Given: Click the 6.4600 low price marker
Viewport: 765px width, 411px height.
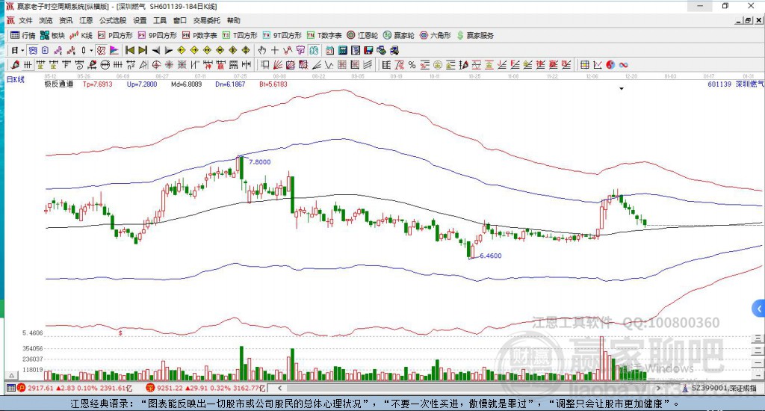Looking at the screenshot, I should tap(490, 256).
